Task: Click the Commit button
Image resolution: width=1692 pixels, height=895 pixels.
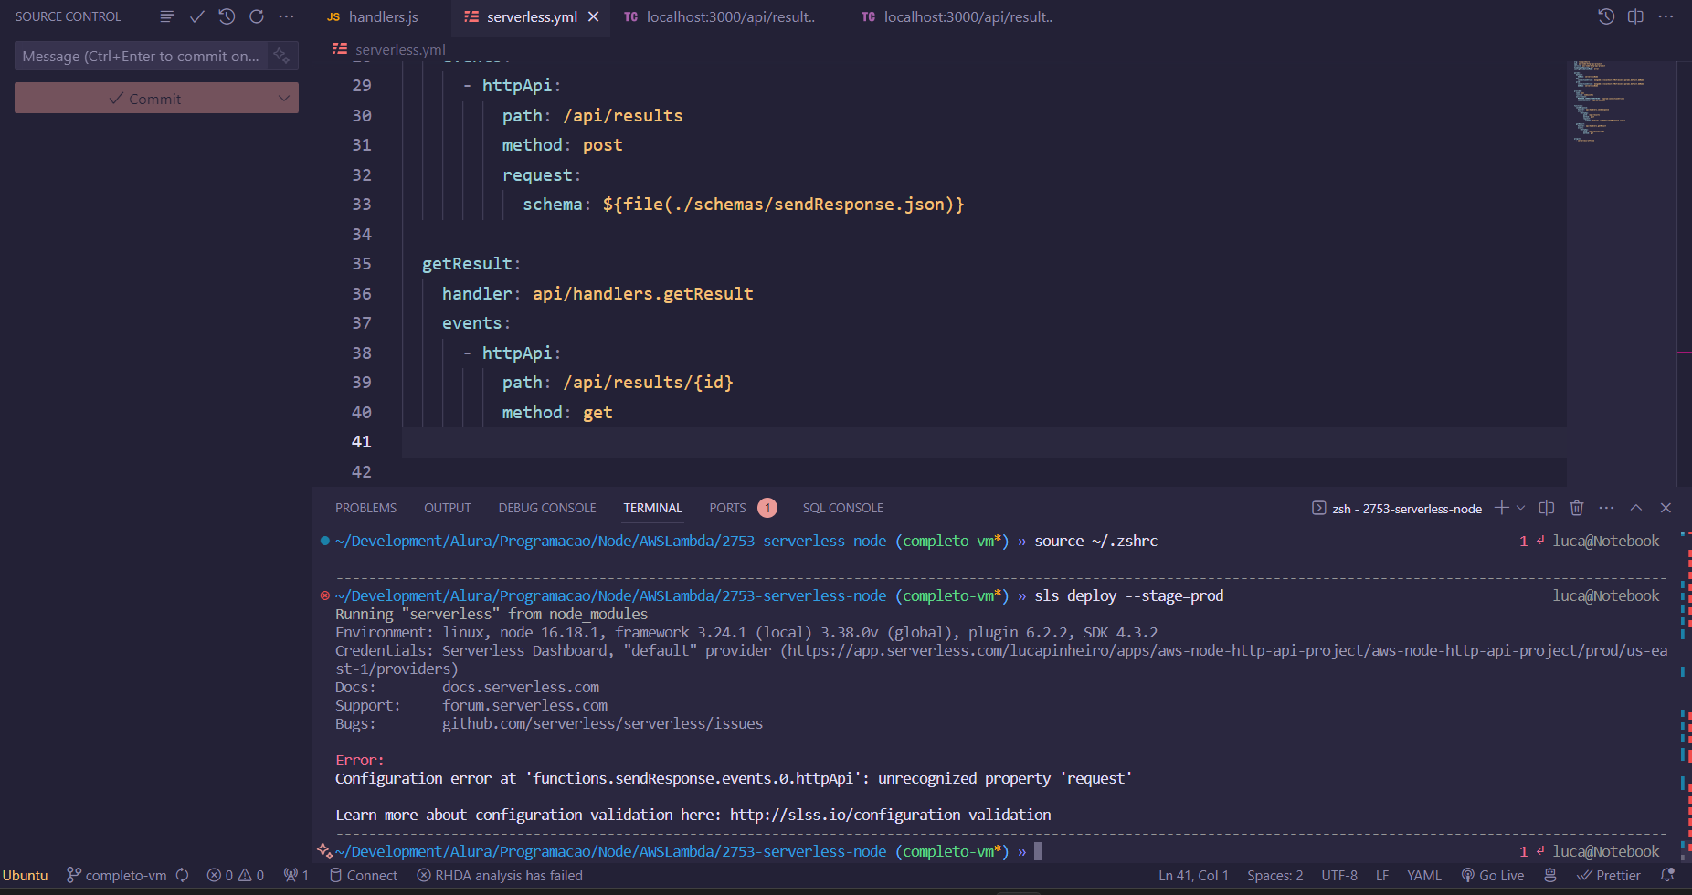Action: 144,99
